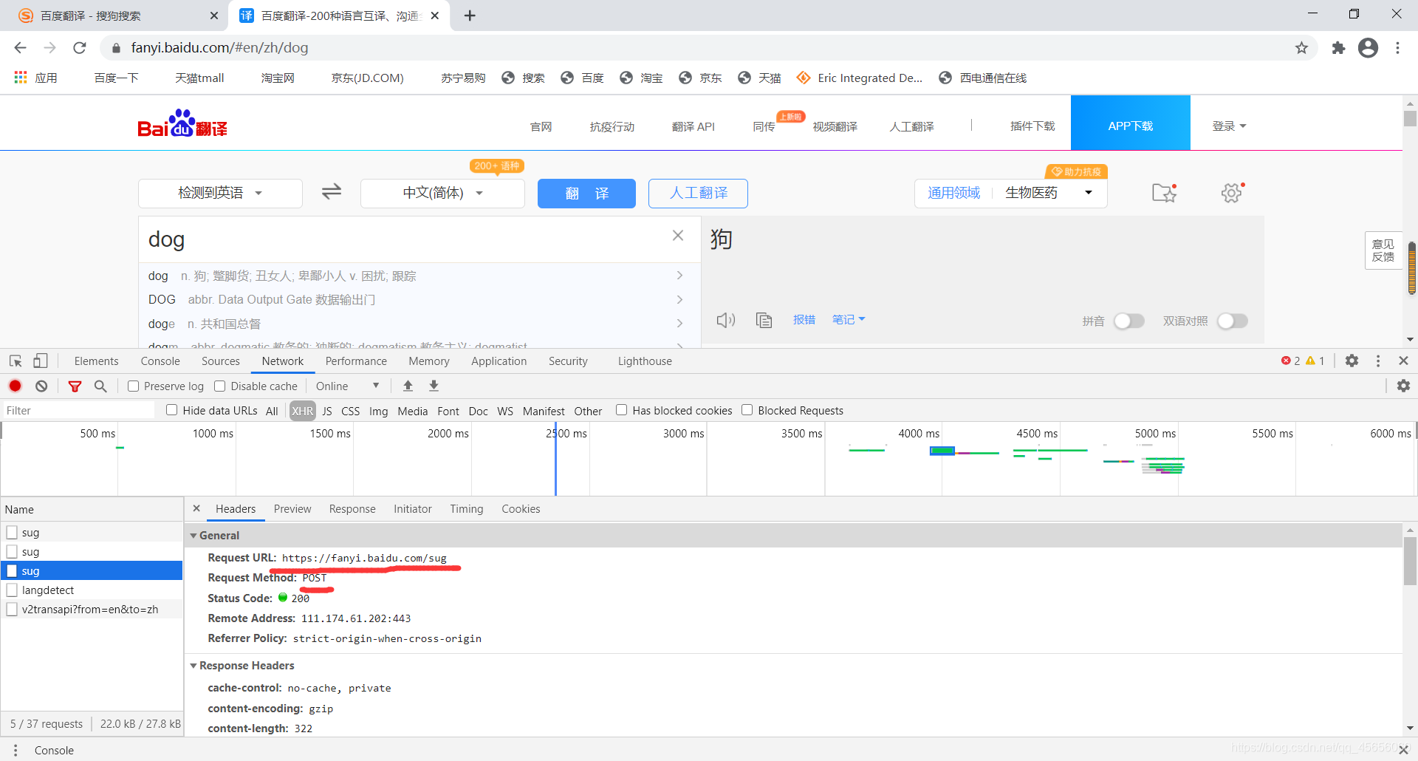Click the Baidu Translate logo
This screenshot has width=1418, height=761.
coord(182,124)
